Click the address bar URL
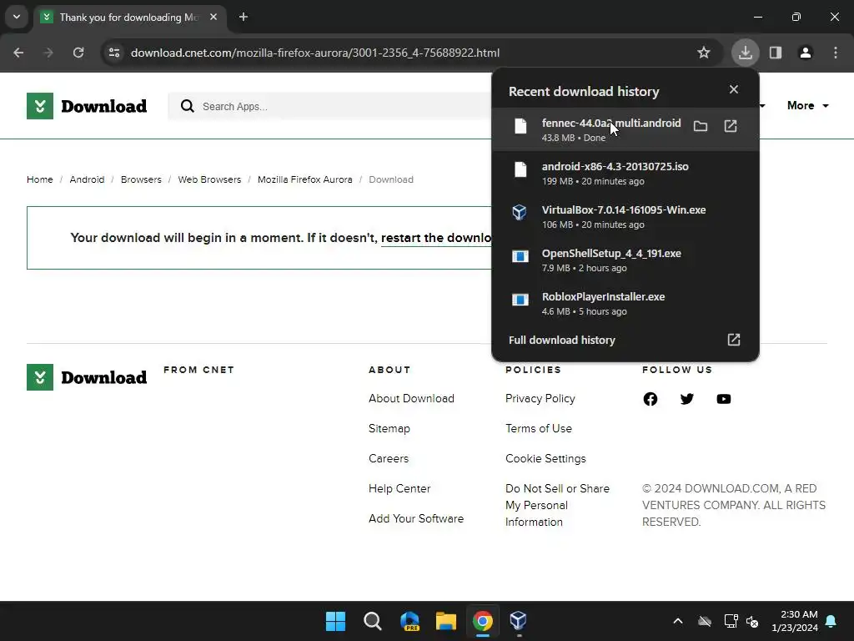The width and height of the screenshot is (854, 641). [x=314, y=53]
